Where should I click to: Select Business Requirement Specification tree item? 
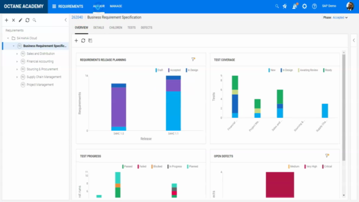pyautogui.click(x=45, y=46)
